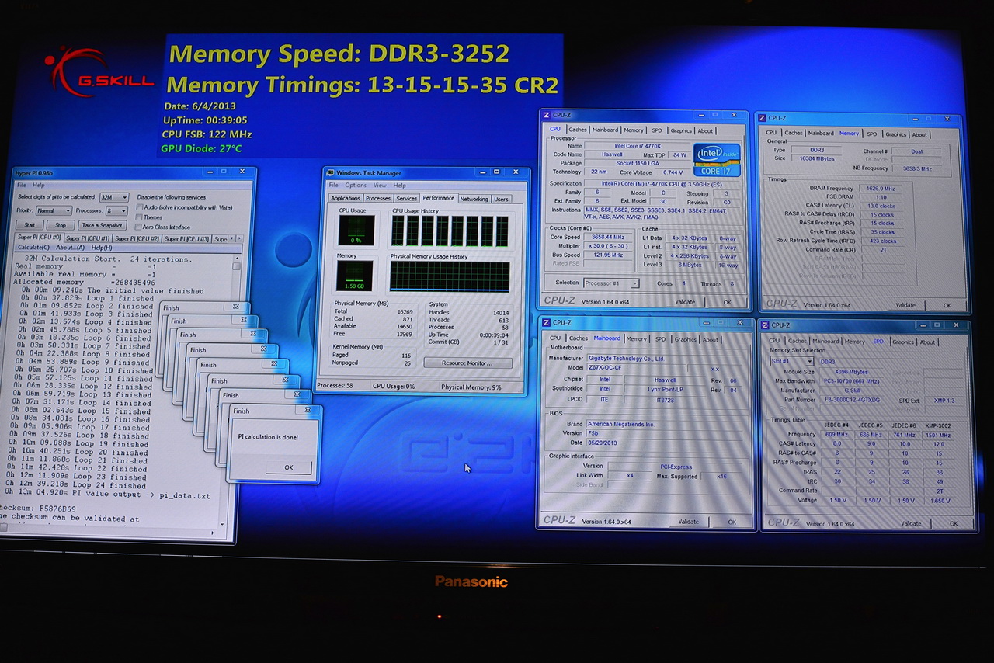This screenshot has height=663, width=994.
Task: Click the part number 'F3-3000C12-4GTXDG'
Action: pyautogui.click(x=851, y=400)
